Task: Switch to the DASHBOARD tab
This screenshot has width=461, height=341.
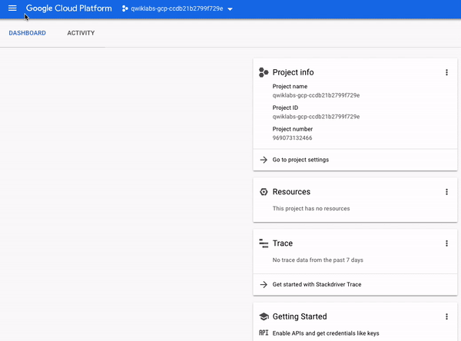Action: 28,33
